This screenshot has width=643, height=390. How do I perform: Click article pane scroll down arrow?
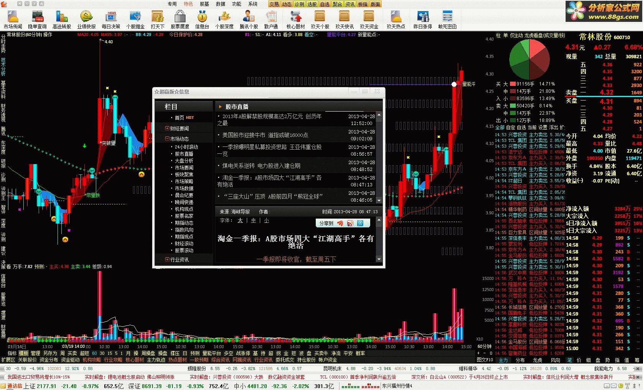379,259
